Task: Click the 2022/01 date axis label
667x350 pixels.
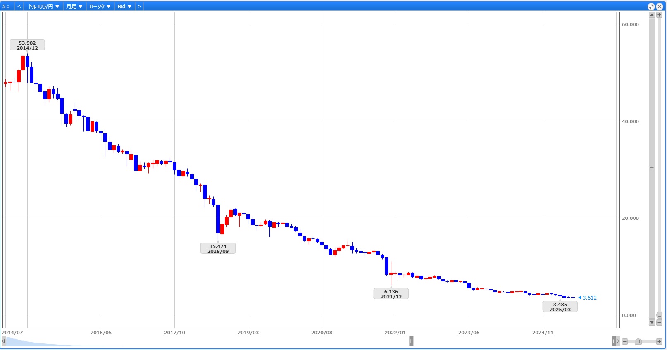Action: 395,333
